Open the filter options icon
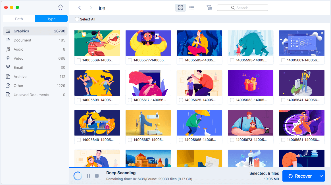Screen dimensions: 331x185 tap(209, 8)
